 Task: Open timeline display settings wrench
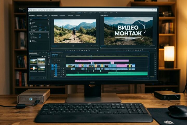pos(61,56)
